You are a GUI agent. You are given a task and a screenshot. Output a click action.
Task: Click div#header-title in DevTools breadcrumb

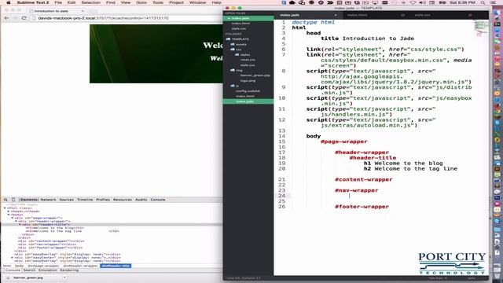[116, 266]
